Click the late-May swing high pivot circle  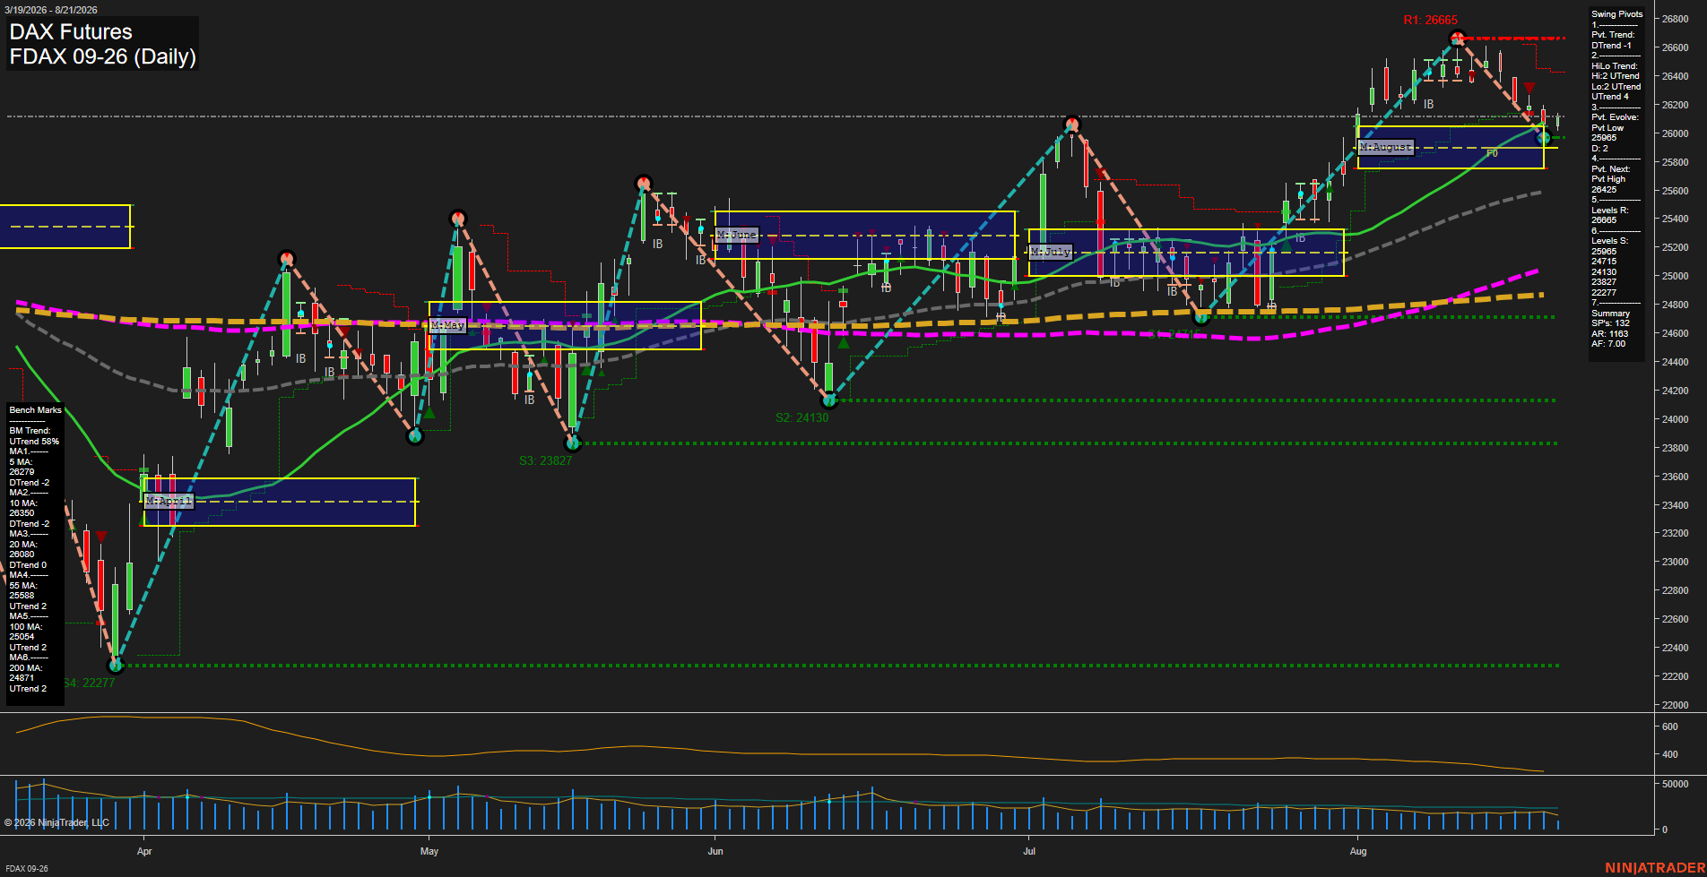644,184
